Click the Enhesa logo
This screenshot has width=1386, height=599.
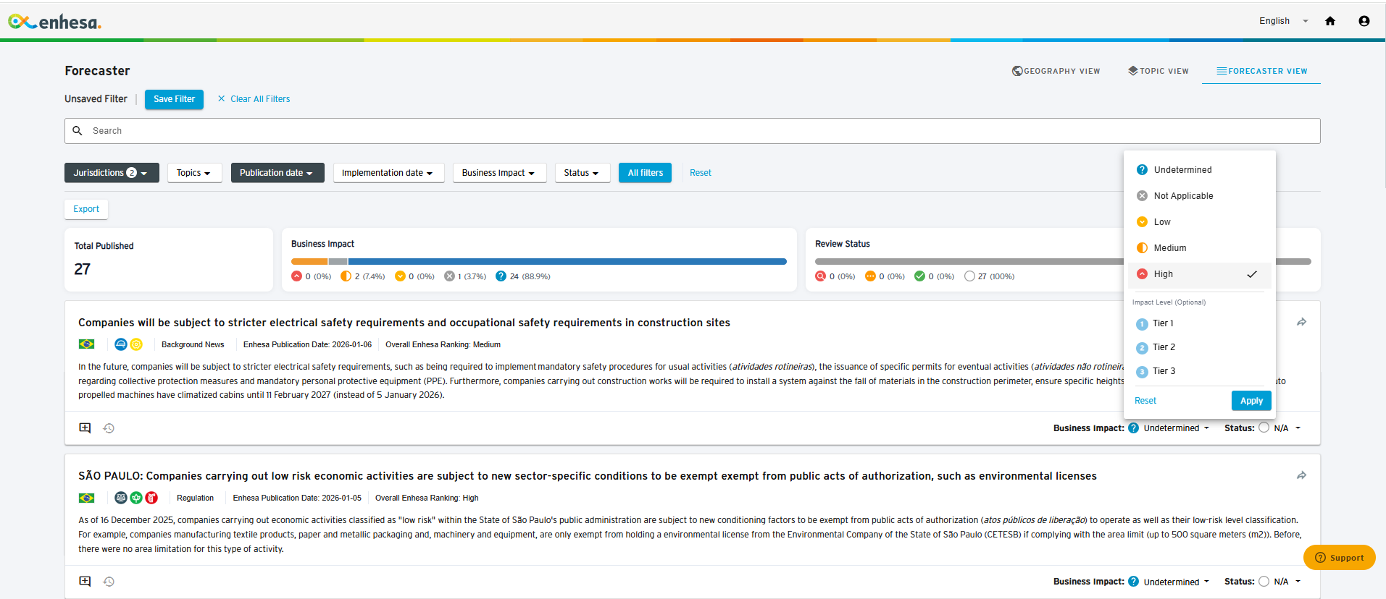54,22
